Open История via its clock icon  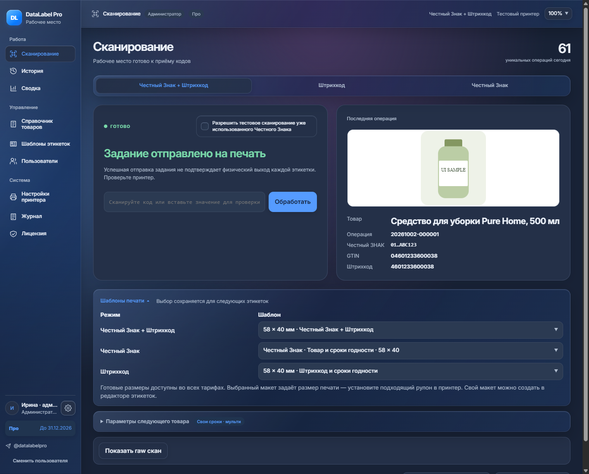pyautogui.click(x=13, y=71)
